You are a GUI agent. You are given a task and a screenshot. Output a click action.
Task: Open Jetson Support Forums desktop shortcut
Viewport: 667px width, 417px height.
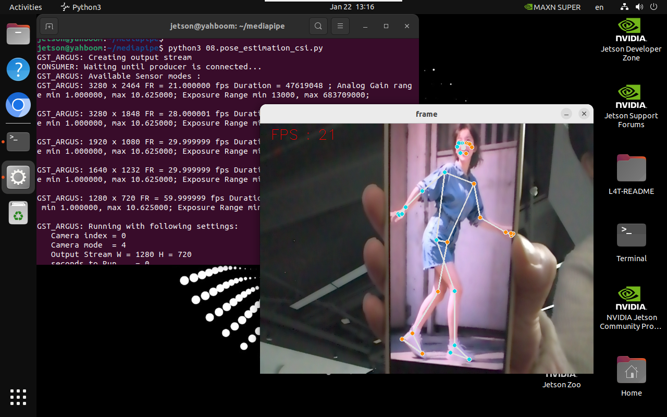pos(631,106)
